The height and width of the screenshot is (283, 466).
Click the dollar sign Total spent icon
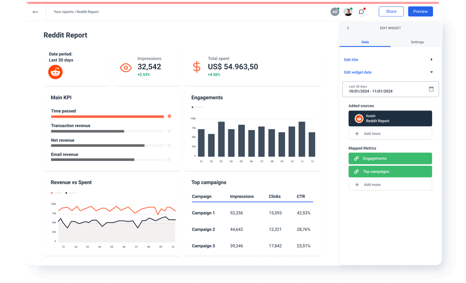(x=196, y=67)
